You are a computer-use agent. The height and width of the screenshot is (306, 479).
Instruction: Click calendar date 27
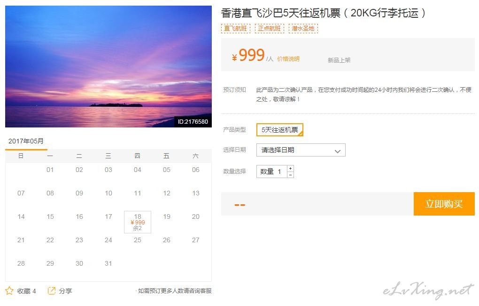[x=196, y=240]
